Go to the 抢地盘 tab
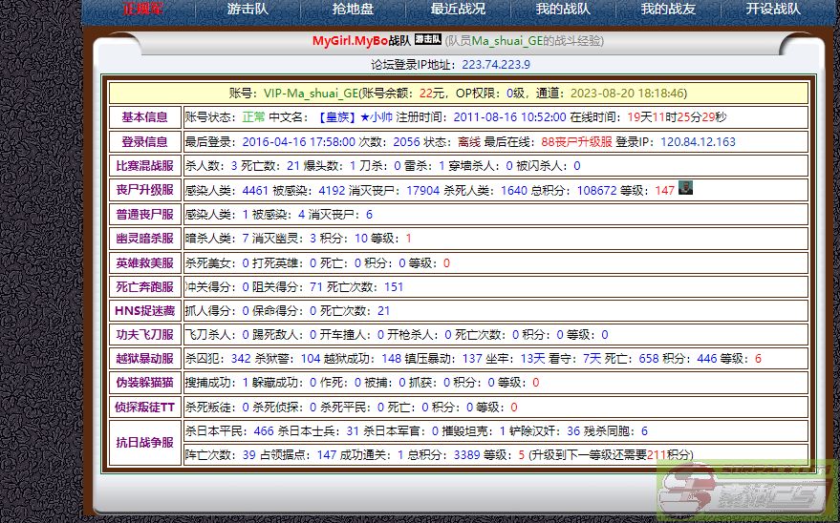Screen dimensions: 840x523 (x=353, y=10)
